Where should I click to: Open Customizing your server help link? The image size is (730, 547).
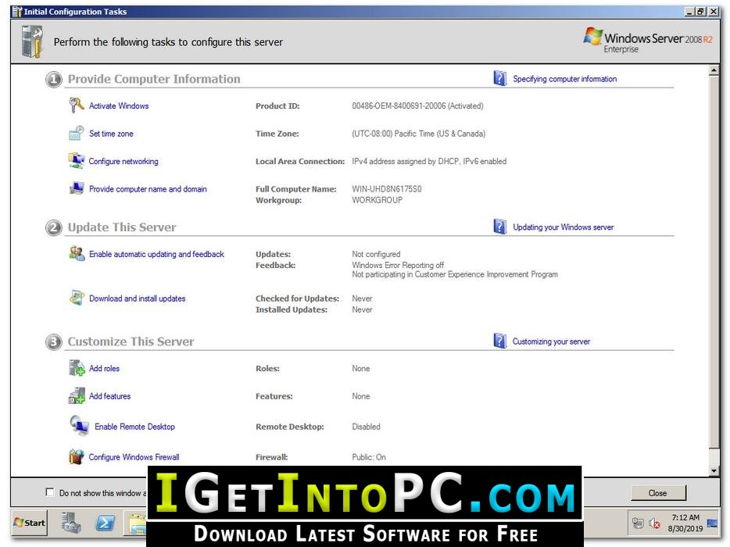click(551, 341)
